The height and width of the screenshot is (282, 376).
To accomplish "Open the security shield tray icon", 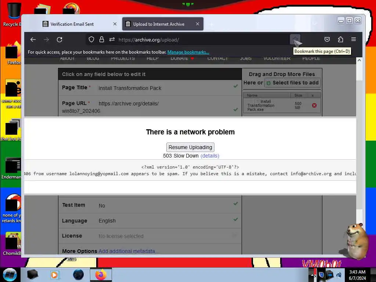I will 322,275.
